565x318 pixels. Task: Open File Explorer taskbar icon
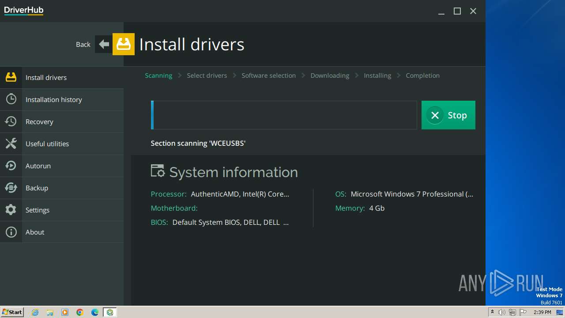click(50, 312)
